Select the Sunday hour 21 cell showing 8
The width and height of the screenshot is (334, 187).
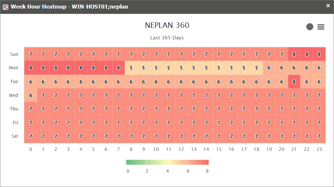click(294, 54)
